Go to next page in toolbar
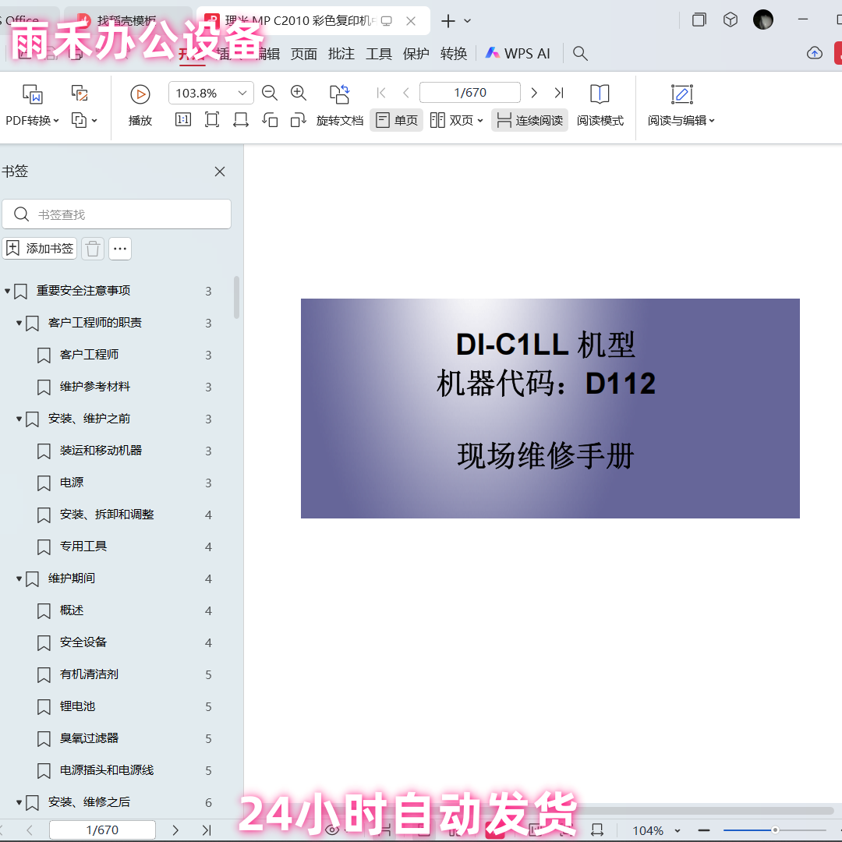 pyautogui.click(x=534, y=93)
